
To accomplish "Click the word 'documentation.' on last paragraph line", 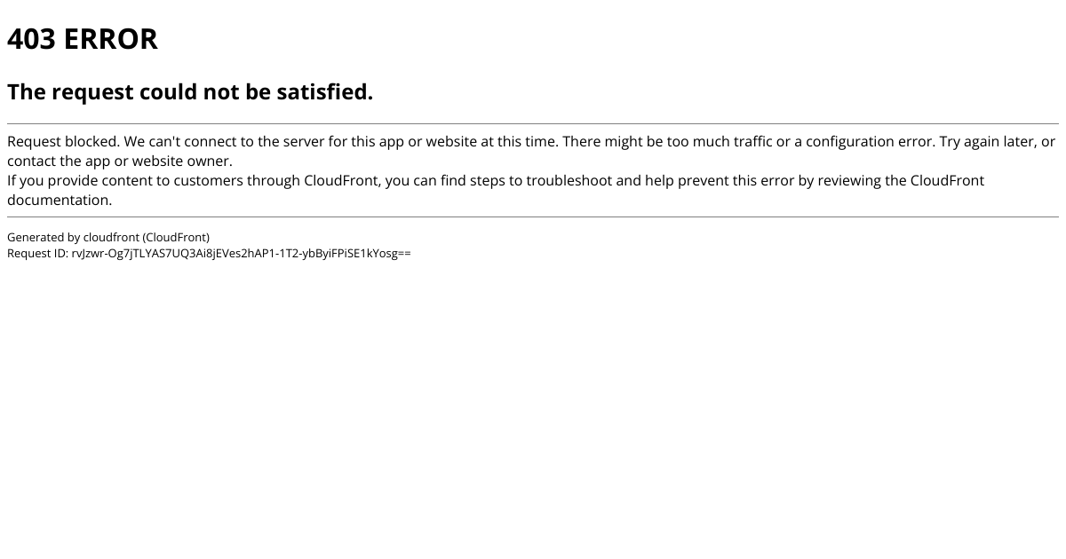I will click(x=60, y=201).
